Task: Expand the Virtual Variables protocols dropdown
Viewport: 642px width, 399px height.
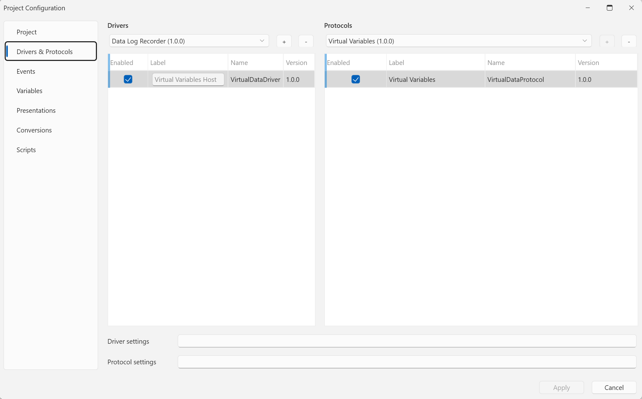Action: click(458, 41)
